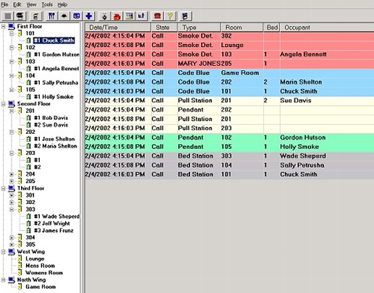Click the black printer toolbar icon
The width and height of the screenshot is (374, 293).
(20, 16)
